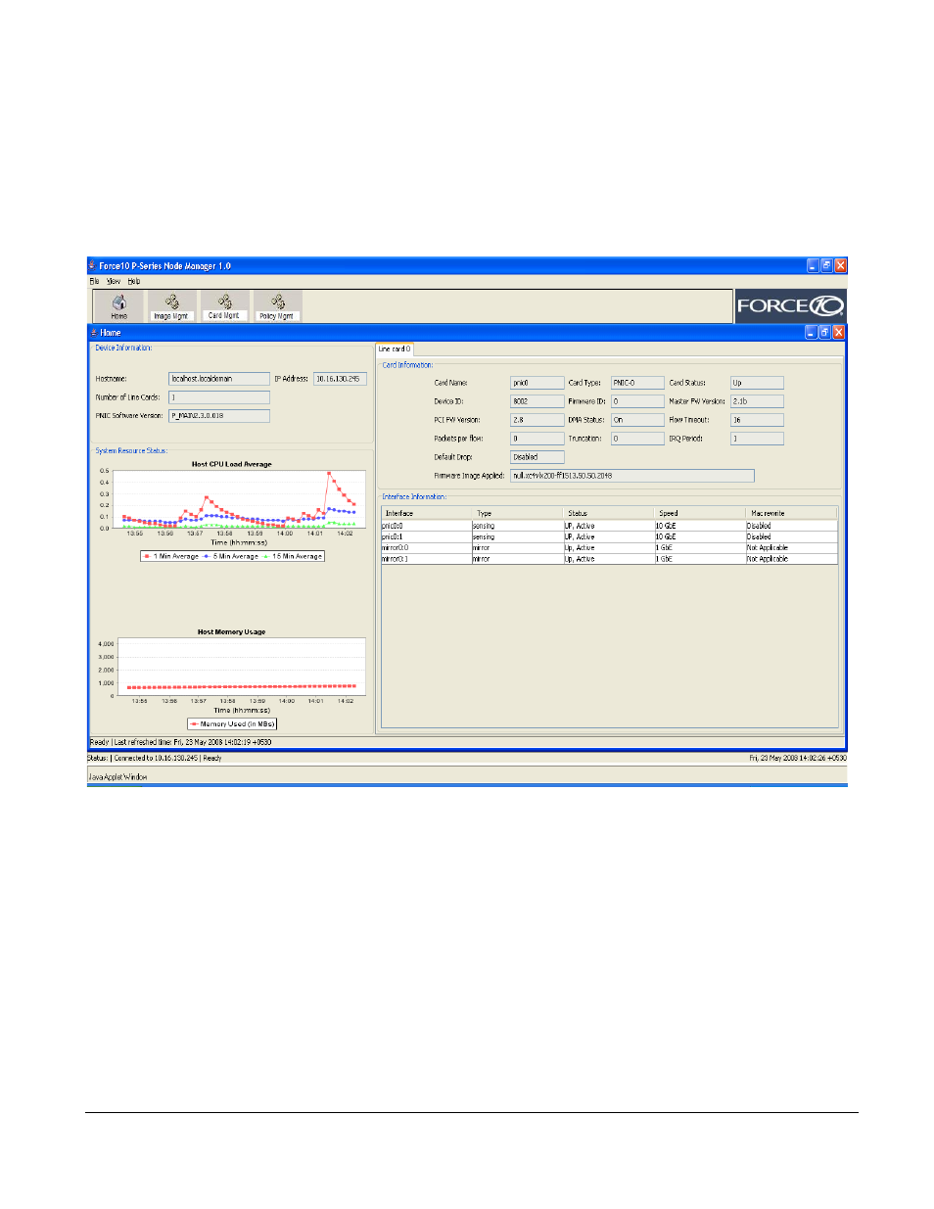Click the Truncation field
This screenshot has height=1209, width=934.
pos(637,439)
